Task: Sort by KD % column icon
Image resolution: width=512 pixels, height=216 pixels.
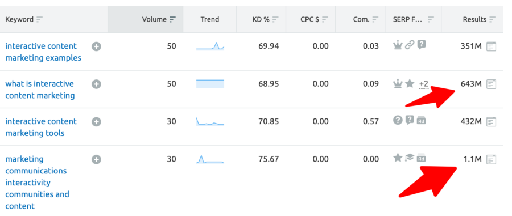Action: point(275,19)
